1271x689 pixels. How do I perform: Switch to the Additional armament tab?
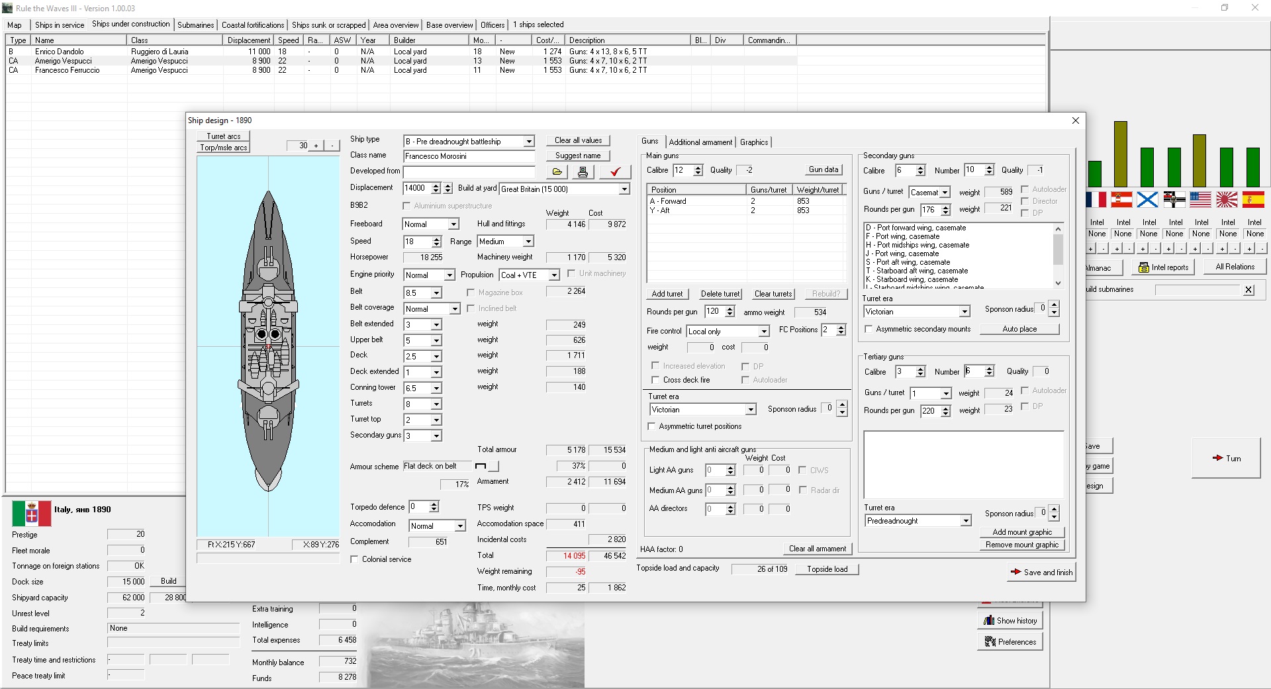click(700, 142)
